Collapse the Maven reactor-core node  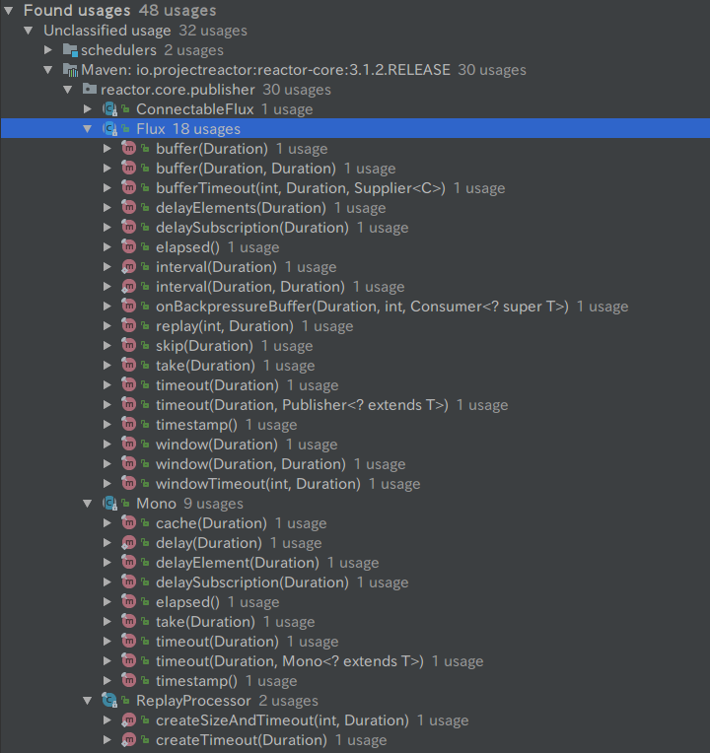pyautogui.click(x=48, y=70)
